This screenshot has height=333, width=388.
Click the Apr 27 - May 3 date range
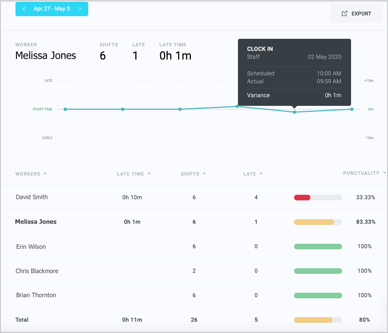pos(52,9)
